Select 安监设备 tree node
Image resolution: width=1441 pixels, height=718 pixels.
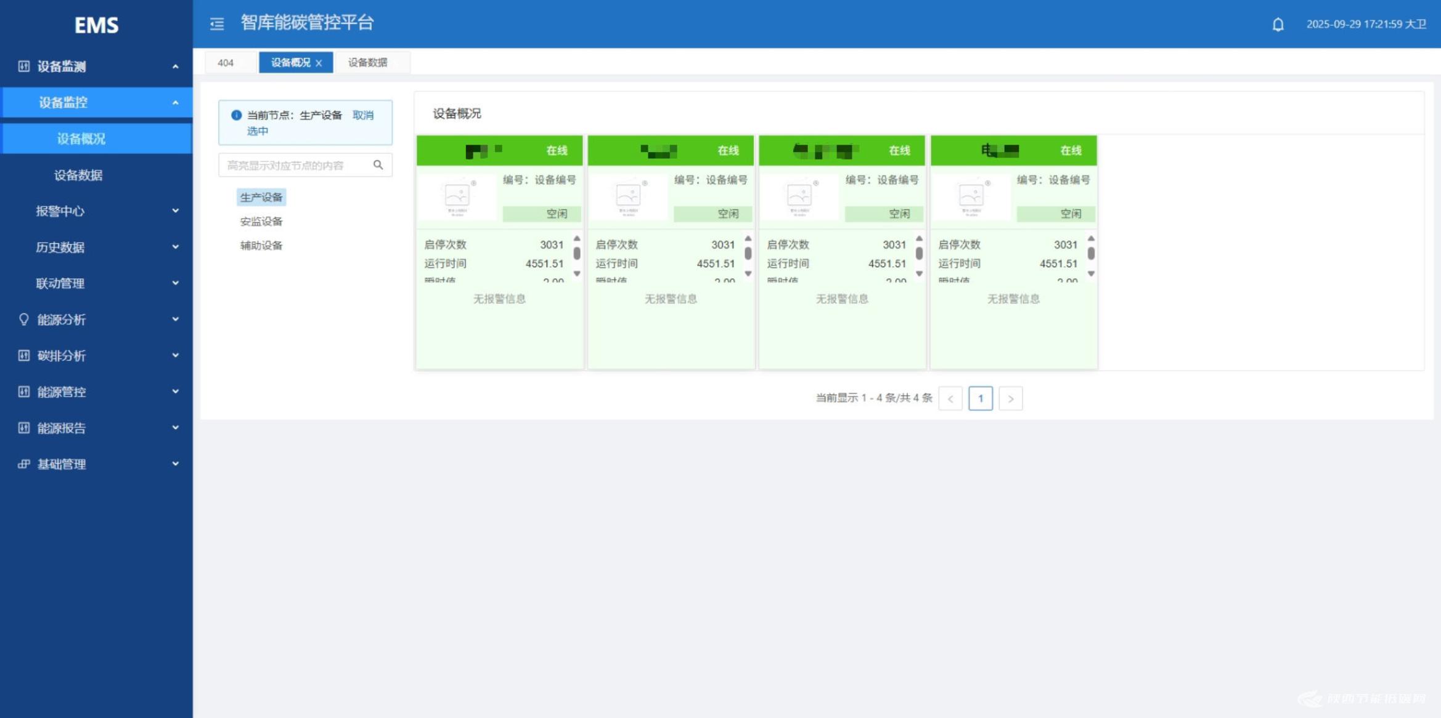261,222
